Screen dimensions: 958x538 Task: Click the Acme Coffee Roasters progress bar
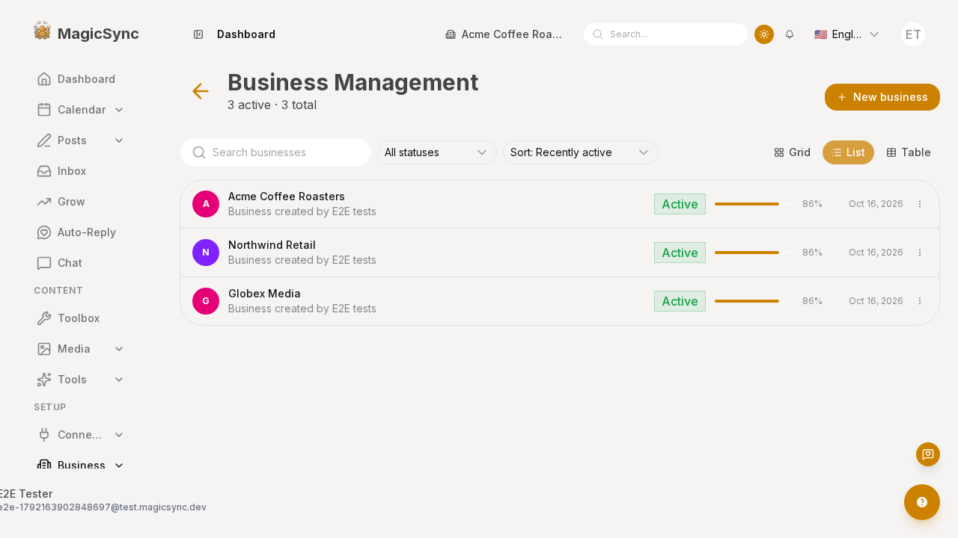752,204
